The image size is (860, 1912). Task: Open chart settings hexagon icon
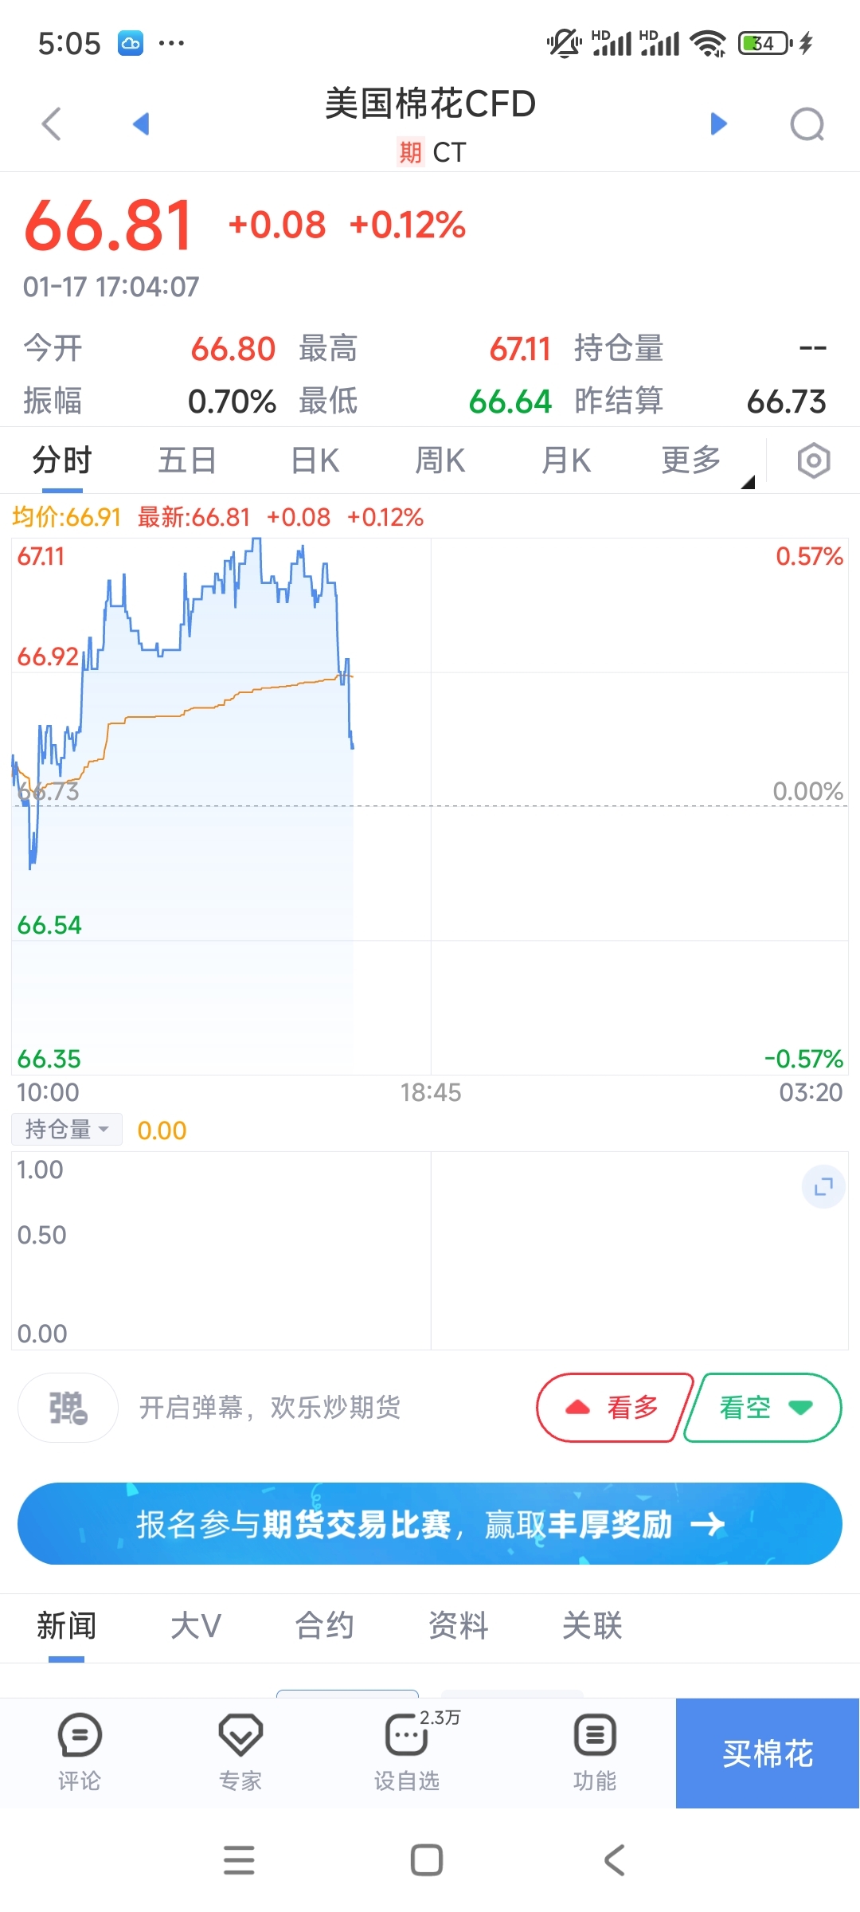(x=813, y=460)
